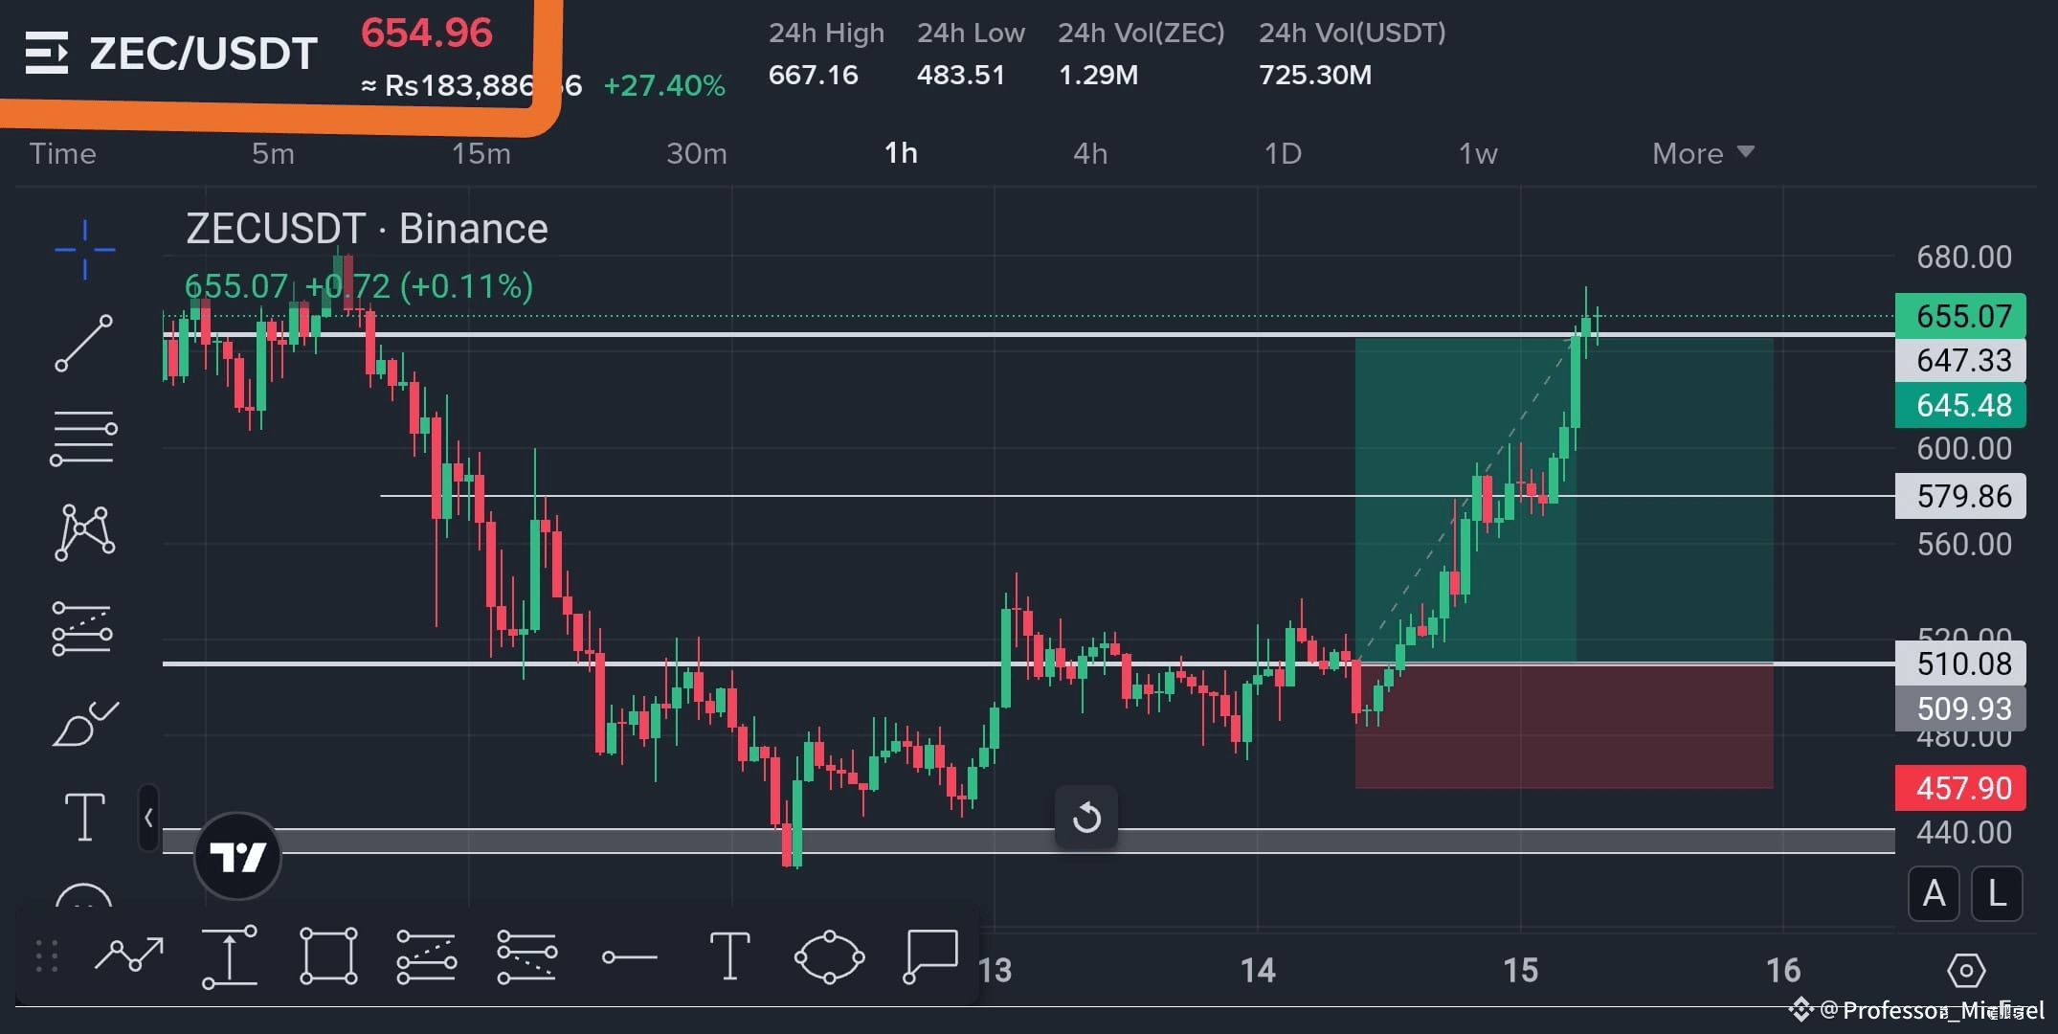
Task: Click the 509.93 entry price label
Action: 1960,708
